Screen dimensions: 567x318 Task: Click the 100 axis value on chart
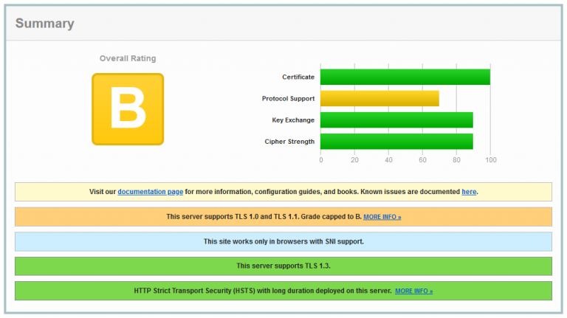click(x=491, y=159)
